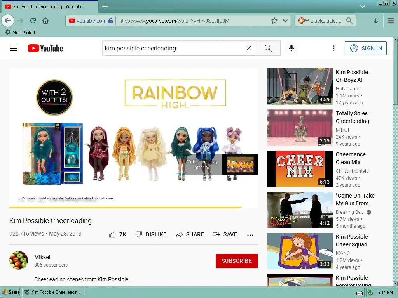Open the Windows Start menu
398x298 pixels.
(10, 292)
